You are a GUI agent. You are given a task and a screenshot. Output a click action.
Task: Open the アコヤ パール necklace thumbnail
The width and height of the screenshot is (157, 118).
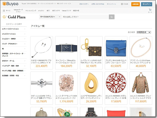point(141,47)
